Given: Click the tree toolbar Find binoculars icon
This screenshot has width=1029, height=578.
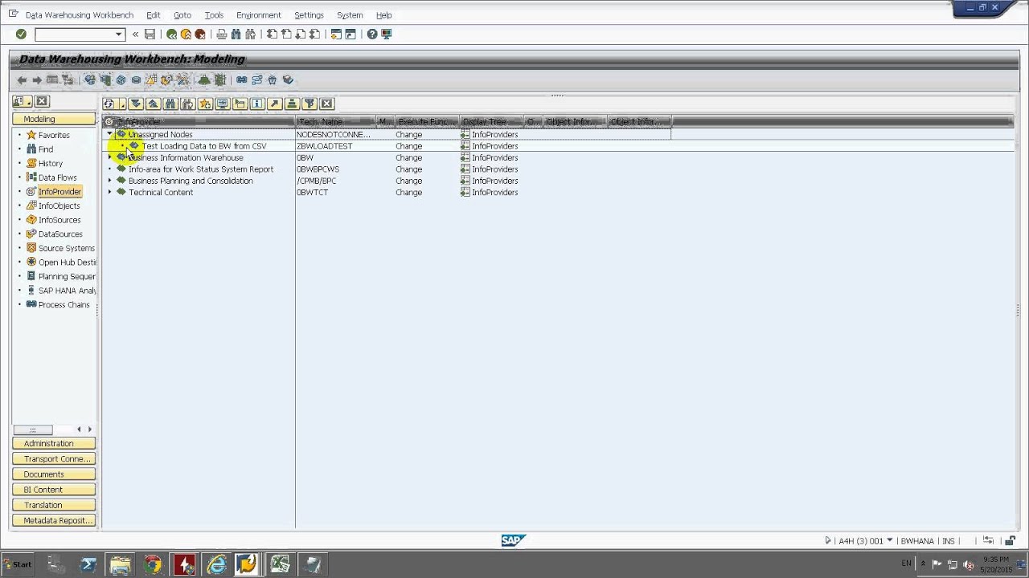Looking at the screenshot, I should (170, 104).
